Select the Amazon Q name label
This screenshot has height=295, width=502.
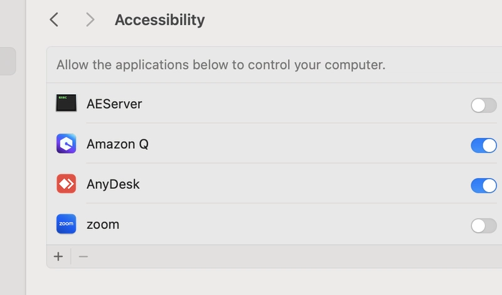point(117,144)
